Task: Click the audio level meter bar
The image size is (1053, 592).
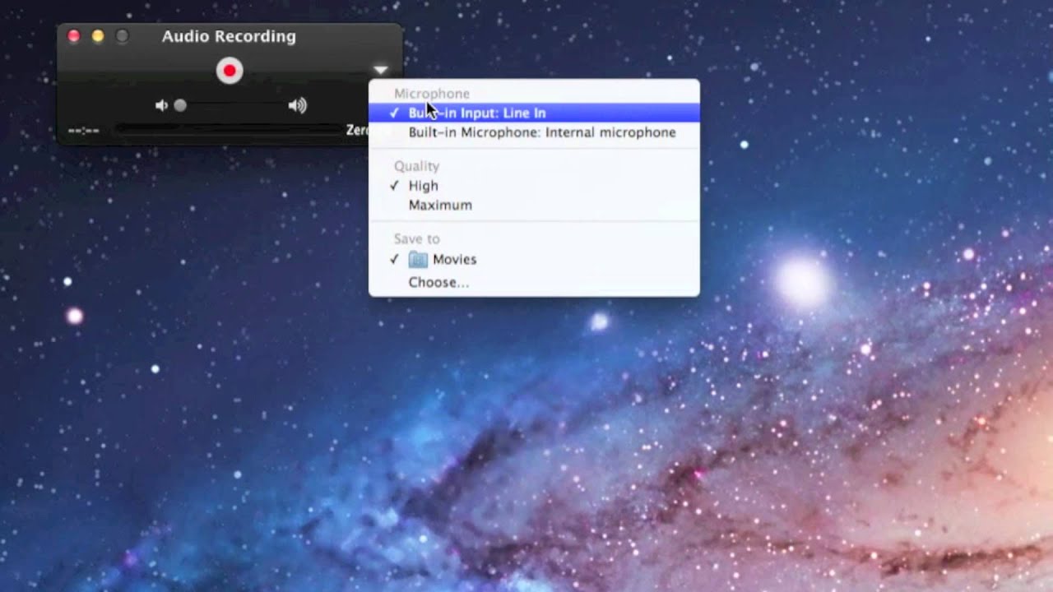Action: coord(228,130)
